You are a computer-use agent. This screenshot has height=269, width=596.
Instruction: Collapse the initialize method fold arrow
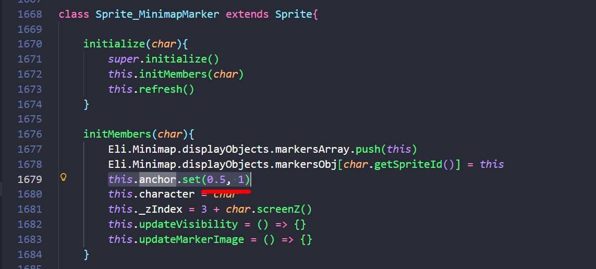point(51,44)
